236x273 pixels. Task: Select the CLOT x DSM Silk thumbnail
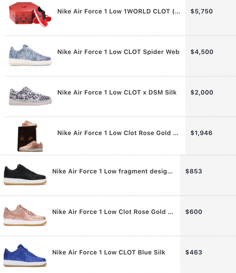[30, 96]
